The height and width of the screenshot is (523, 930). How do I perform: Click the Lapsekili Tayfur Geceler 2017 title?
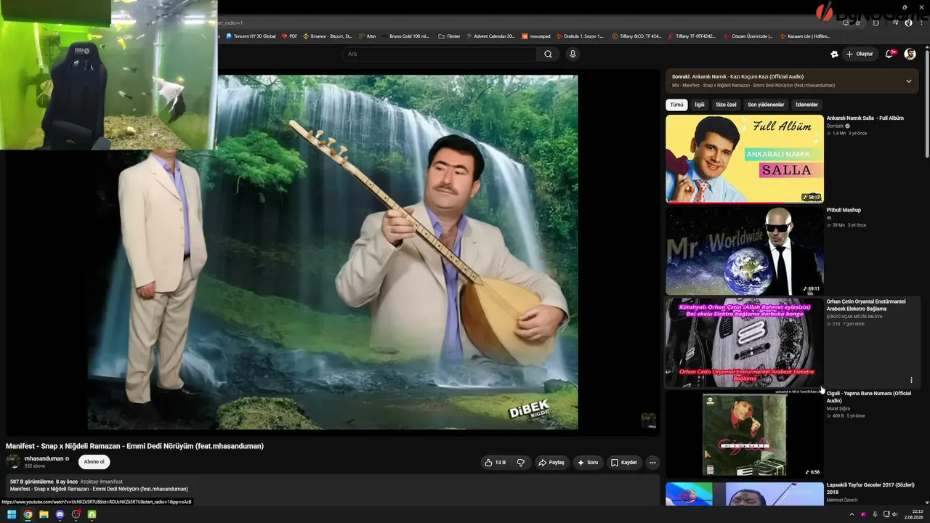click(870, 488)
